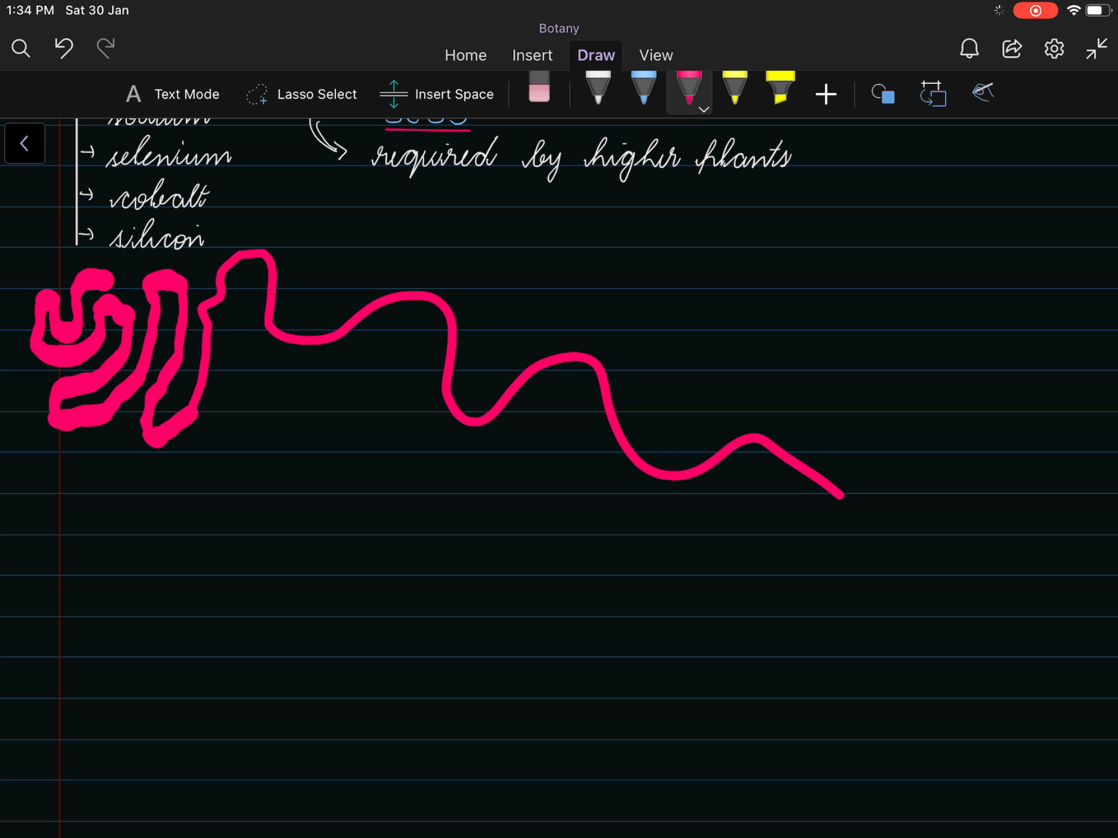Open the shapes tool
The height and width of the screenshot is (838, 1118).
(882, 94)
